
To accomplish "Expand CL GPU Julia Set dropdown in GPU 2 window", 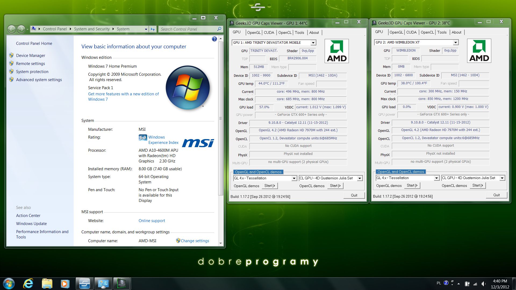I will (502, 178).
